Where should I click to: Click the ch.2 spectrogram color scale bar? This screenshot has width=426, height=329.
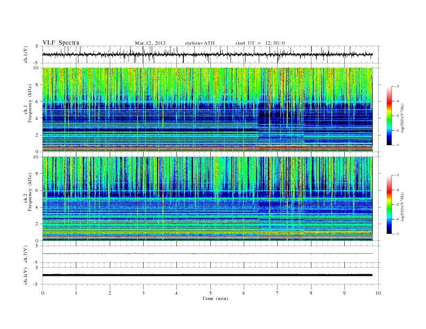[389, 204]
